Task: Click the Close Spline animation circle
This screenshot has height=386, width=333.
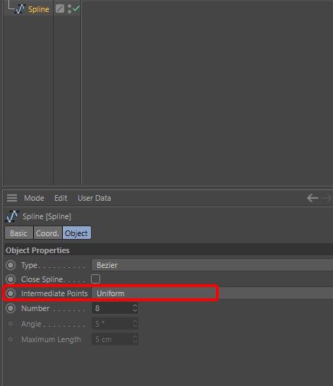Action: pyautogui.click(x=11, y=279)
